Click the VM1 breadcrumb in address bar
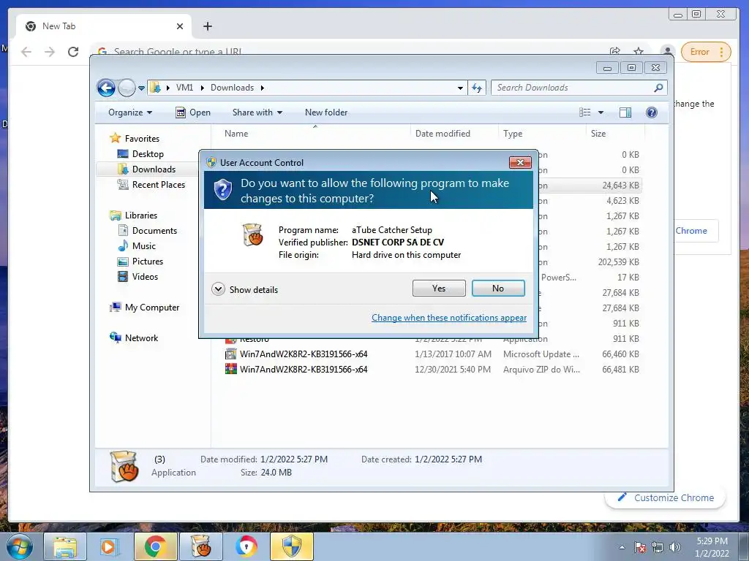749x561 pixels. pos(184,88)
